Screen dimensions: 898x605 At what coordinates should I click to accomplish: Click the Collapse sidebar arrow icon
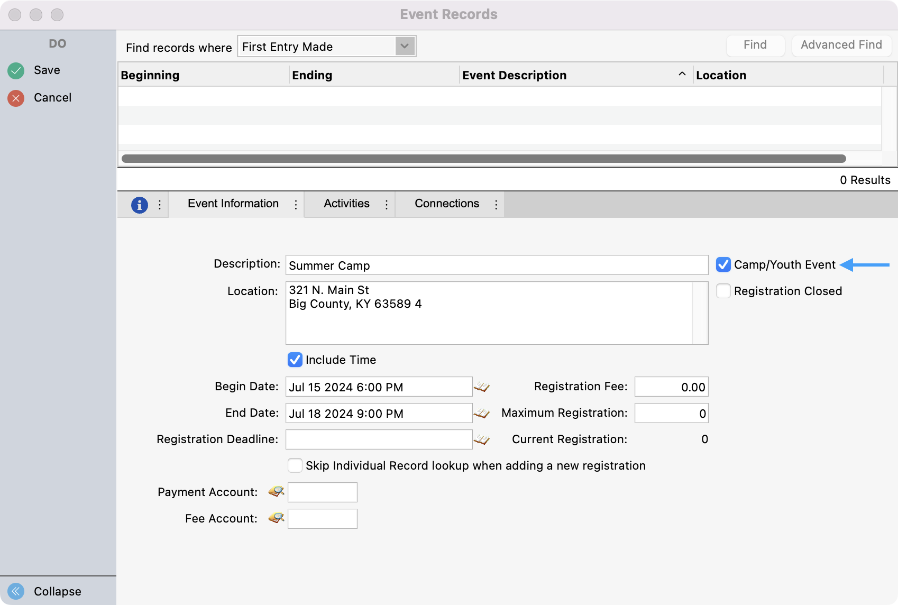pyautogui.click(x=16, y=591)
